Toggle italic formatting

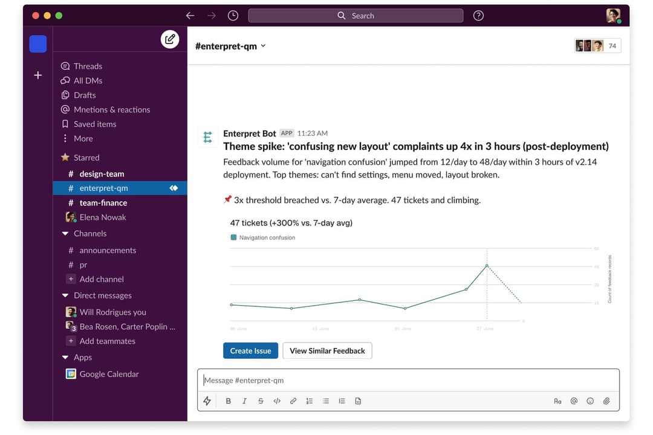(x=244, y=401)
